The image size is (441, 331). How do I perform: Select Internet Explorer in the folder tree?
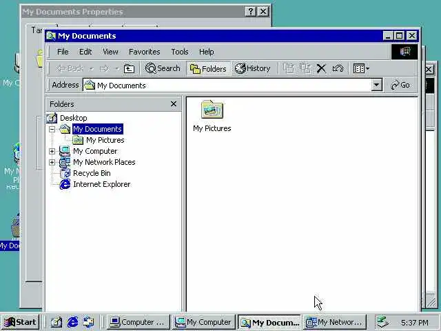coord(101,184)
